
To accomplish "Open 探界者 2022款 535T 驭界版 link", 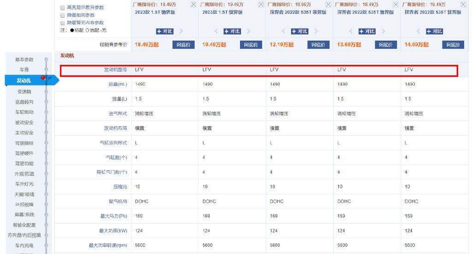I will coord(433,12).
